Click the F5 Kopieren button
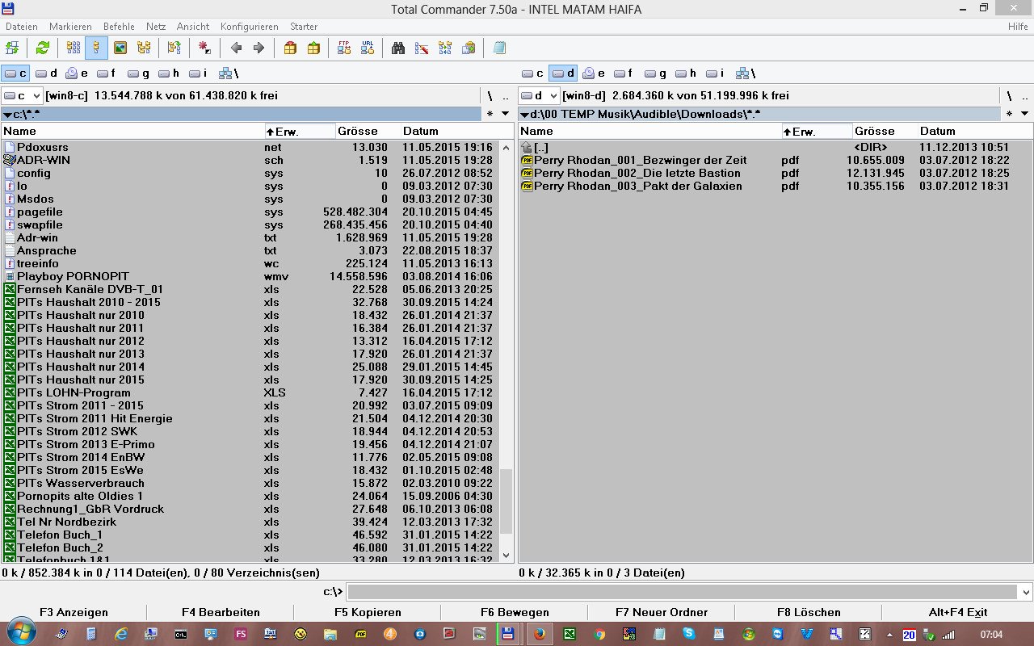The image size is (1034, 646). pyautogui.click(x=368, y=612)
